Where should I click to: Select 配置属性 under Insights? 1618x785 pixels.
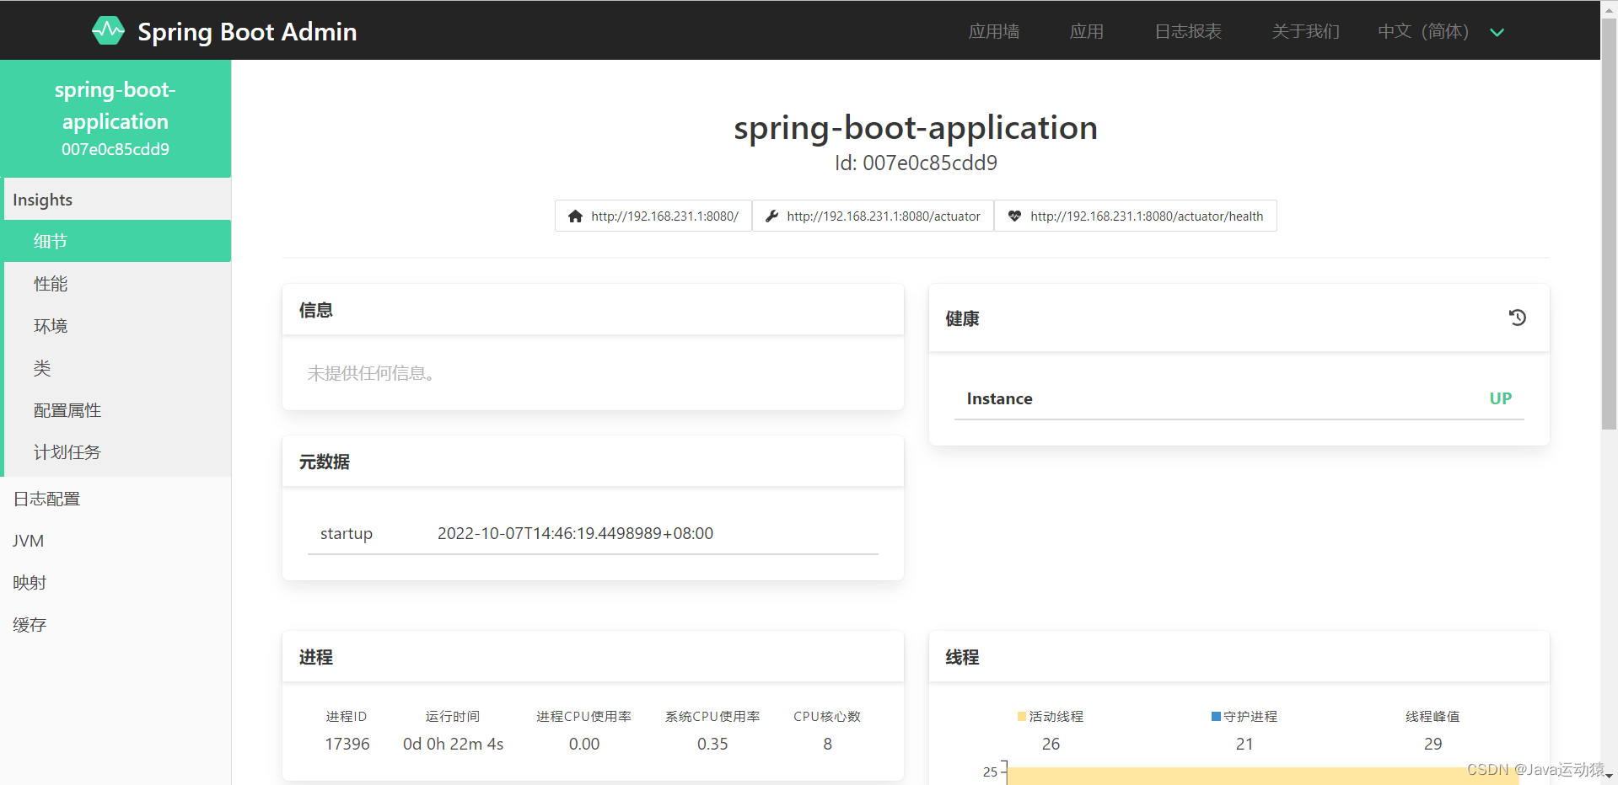tap(67, 409)
